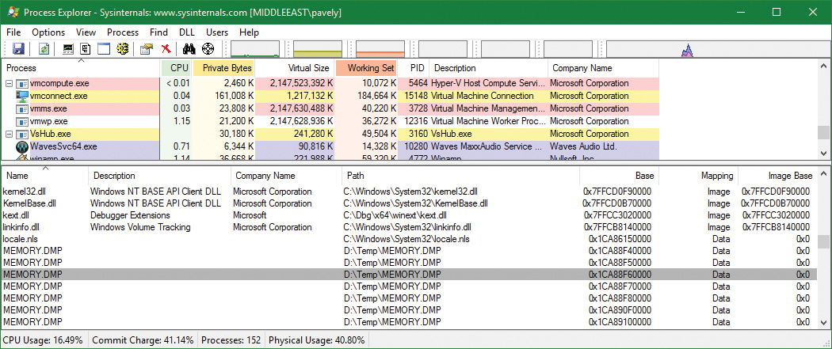The width and height of the screenshot is (832, 349).
Task: Click the binoculars Find Handle or DLL icon
Action: [x=189, y=49]
